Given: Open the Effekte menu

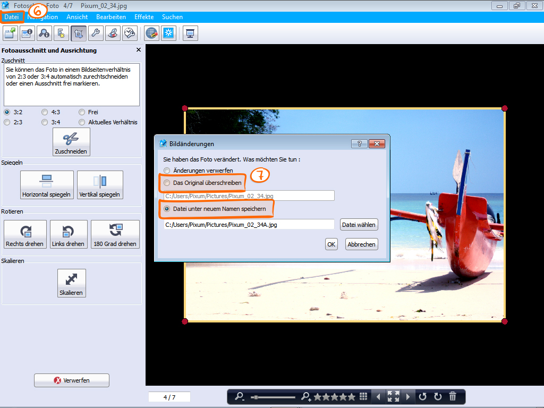Looking at the screenshot, I should 144,17.
